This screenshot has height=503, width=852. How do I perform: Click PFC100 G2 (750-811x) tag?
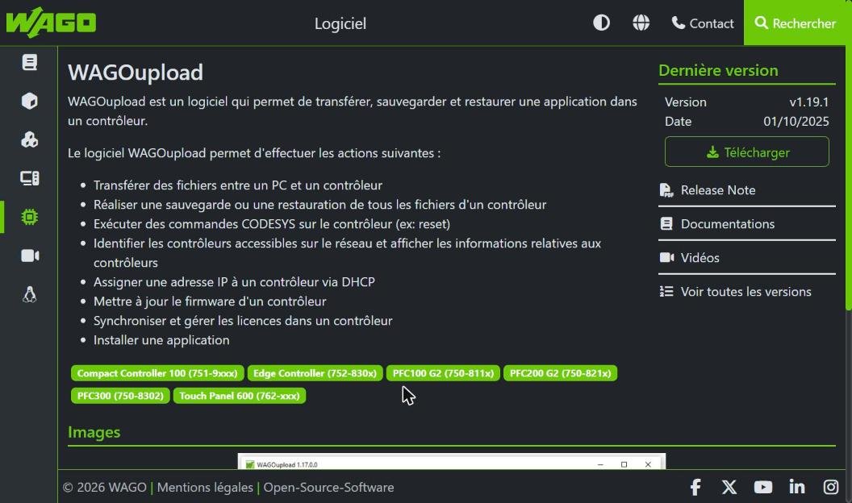(443, 373)
